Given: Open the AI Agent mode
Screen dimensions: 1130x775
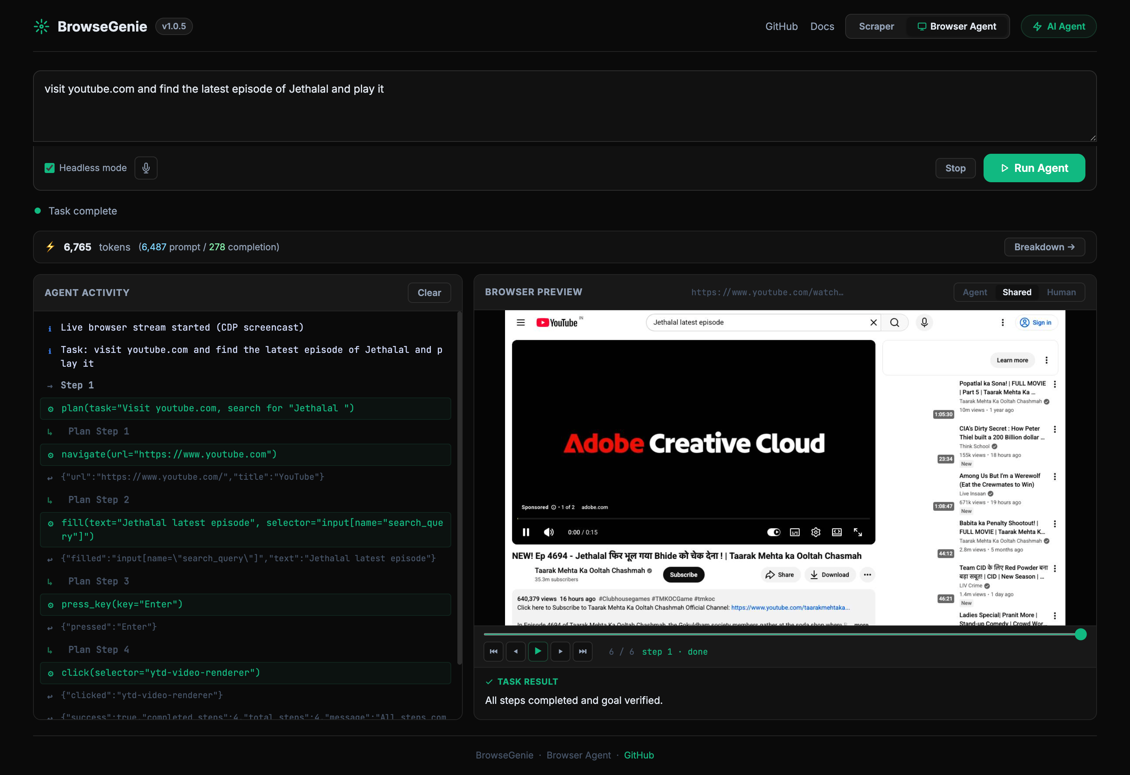Looking at the screenshot, I should [1058, 26].
